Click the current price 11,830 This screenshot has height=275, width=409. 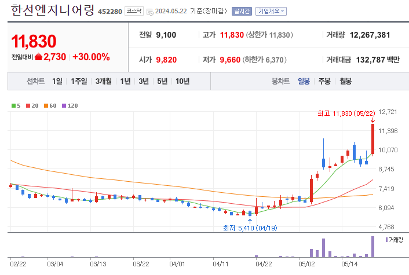[34, 41]
